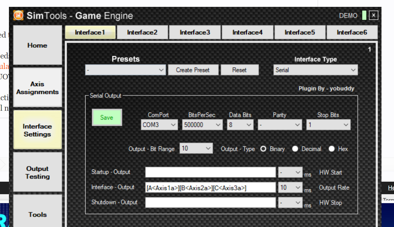Open the Data Bits dropdown

[241, 125]
